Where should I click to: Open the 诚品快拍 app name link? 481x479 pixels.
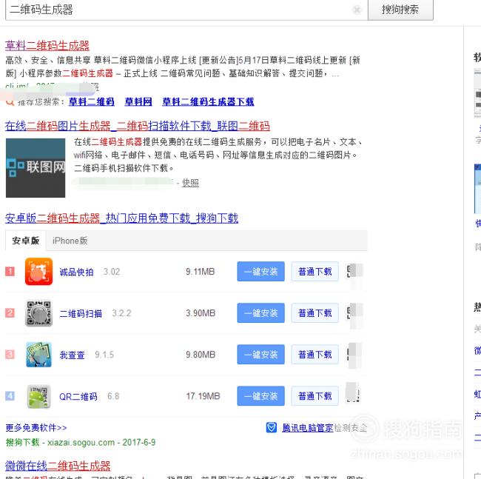[76, 272]
